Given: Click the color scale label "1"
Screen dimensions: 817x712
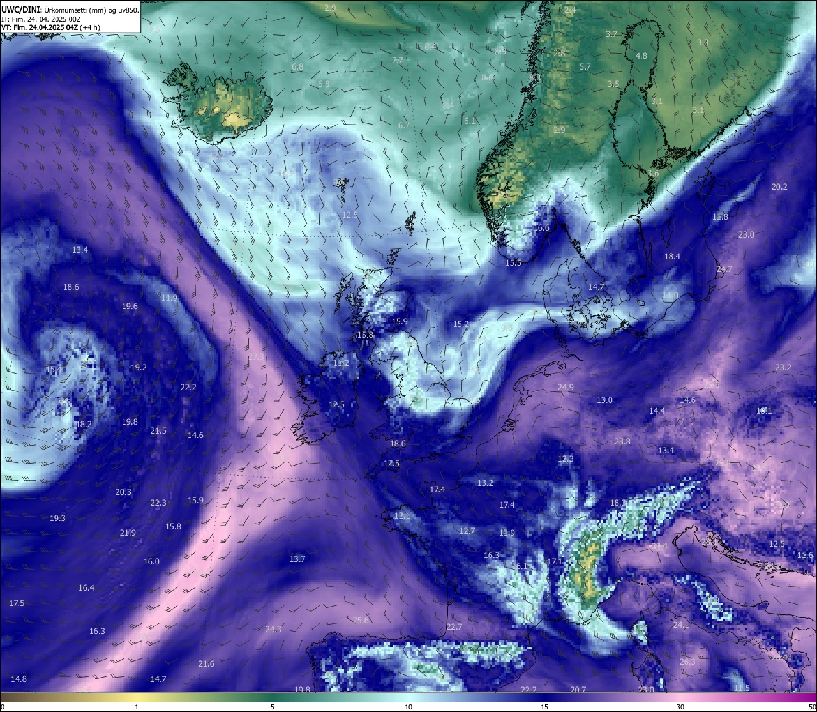Looking at the screenshot, I should click(x=137, y=707).
